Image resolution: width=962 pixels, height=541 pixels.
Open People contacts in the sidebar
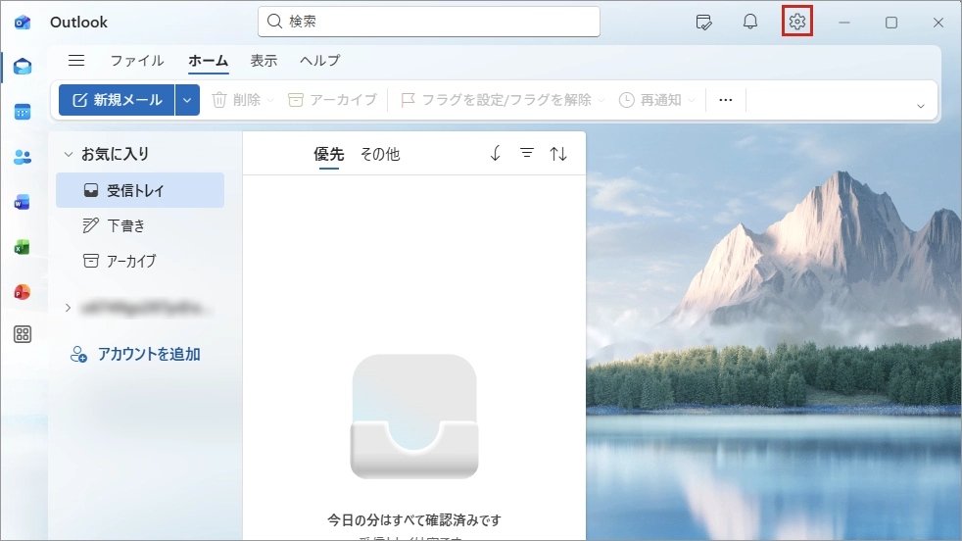click(x=22, y=157)
